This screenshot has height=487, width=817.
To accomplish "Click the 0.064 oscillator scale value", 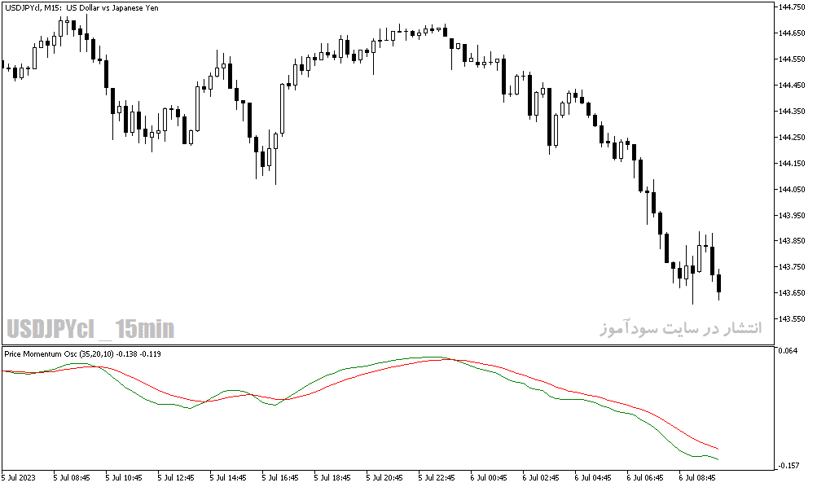I will click(x=788, y=351).
